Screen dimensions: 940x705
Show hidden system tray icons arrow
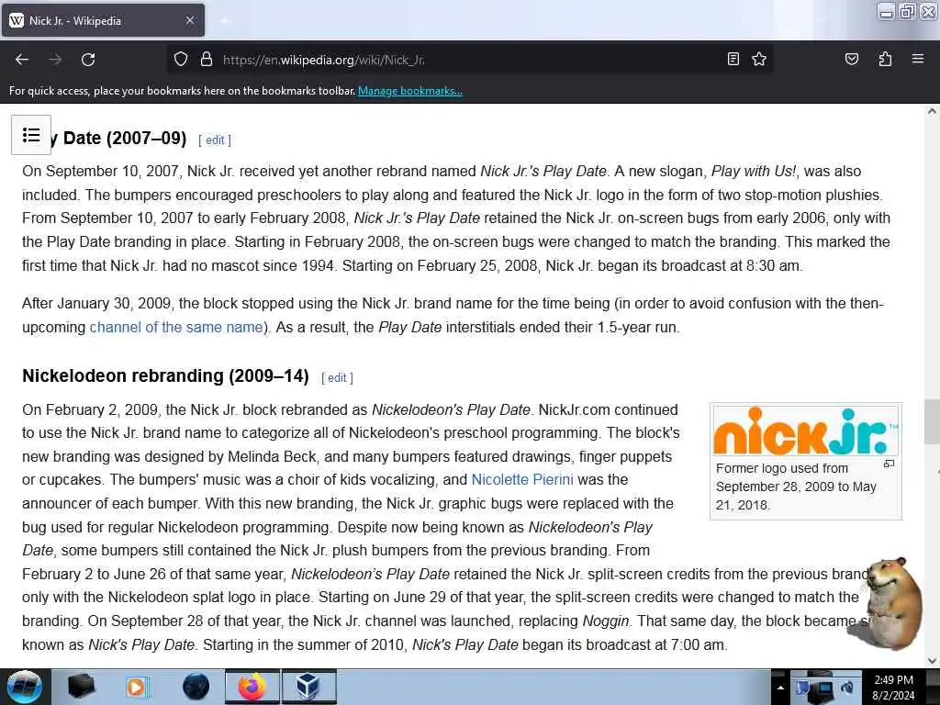[780, 688]
